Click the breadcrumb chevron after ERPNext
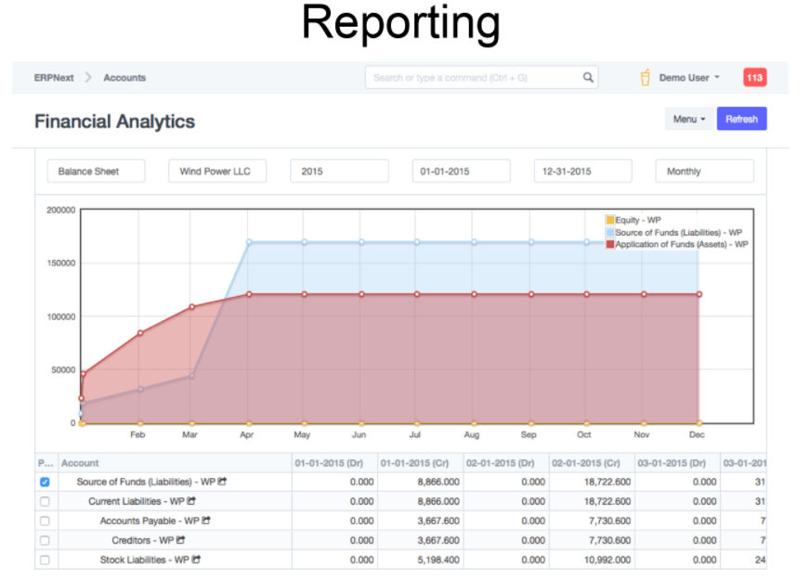810x580 pixels. tap(88, 77)
